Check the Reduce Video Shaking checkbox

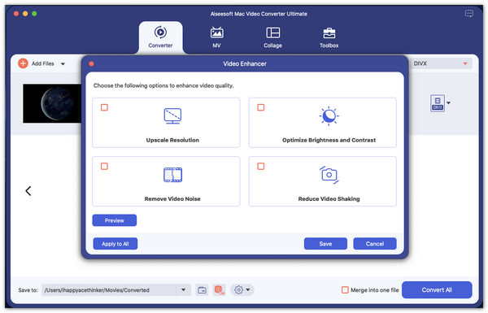point(261,166)
